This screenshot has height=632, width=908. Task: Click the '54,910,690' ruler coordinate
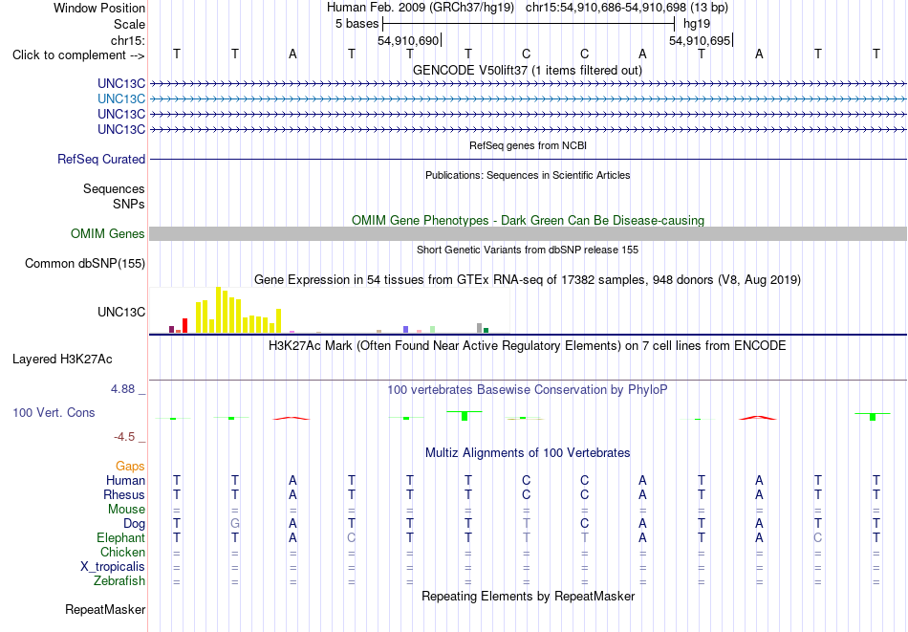tap(408, 41)
